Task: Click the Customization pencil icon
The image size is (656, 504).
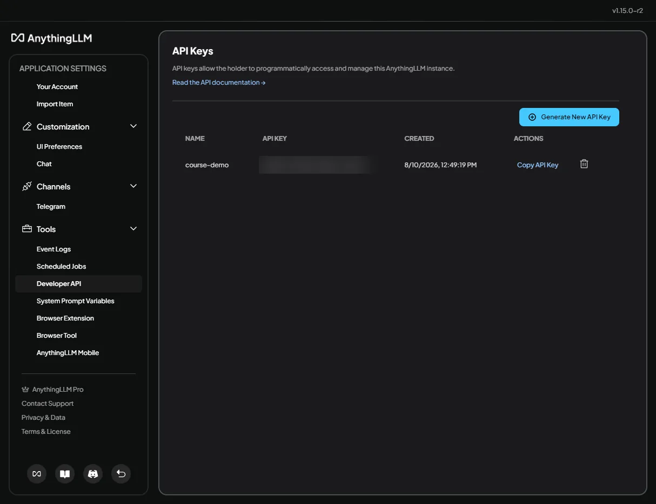Action: 27,126
